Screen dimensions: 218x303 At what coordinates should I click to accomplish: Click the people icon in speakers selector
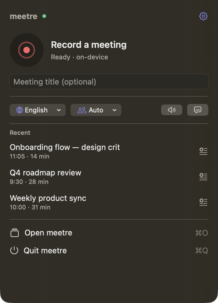click(x=82, y=110)
